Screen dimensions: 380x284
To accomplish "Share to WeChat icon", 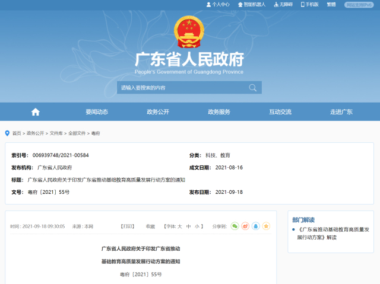I will tap(235, 226).
